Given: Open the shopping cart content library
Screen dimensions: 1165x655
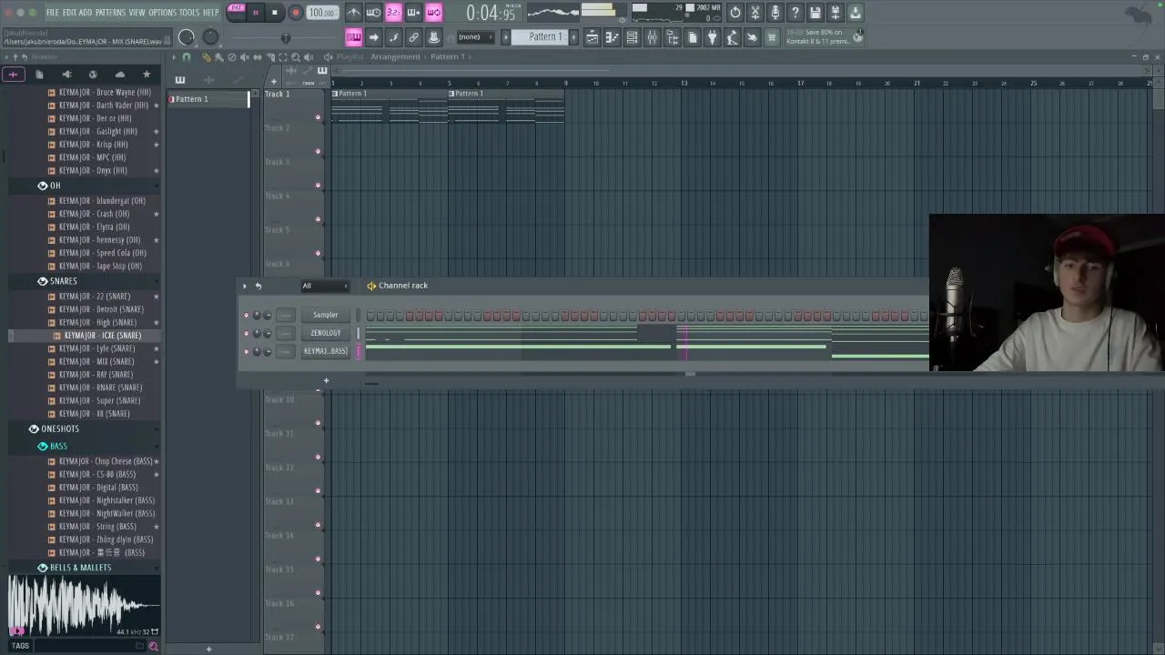Looking at the screenshot, I should (x=772, y=37).
